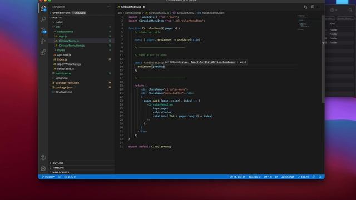Change UTF-8 file encoding
The height and width of the screenshot is (200, 356).
pyautogui.click(x=268, y=177)
